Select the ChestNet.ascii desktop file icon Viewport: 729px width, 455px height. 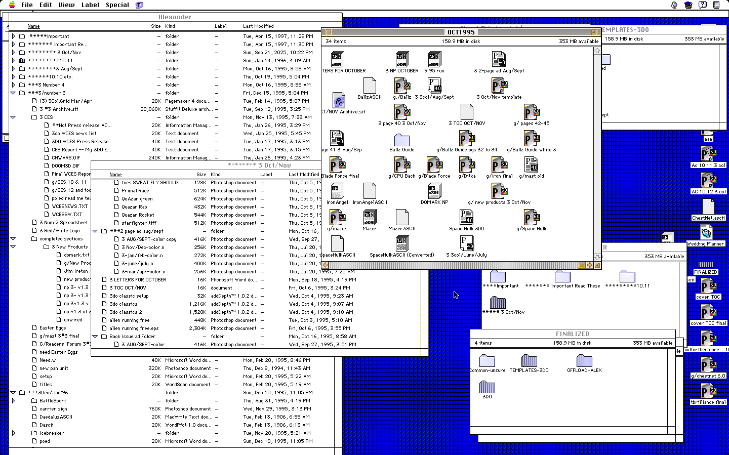pos(708,206)
